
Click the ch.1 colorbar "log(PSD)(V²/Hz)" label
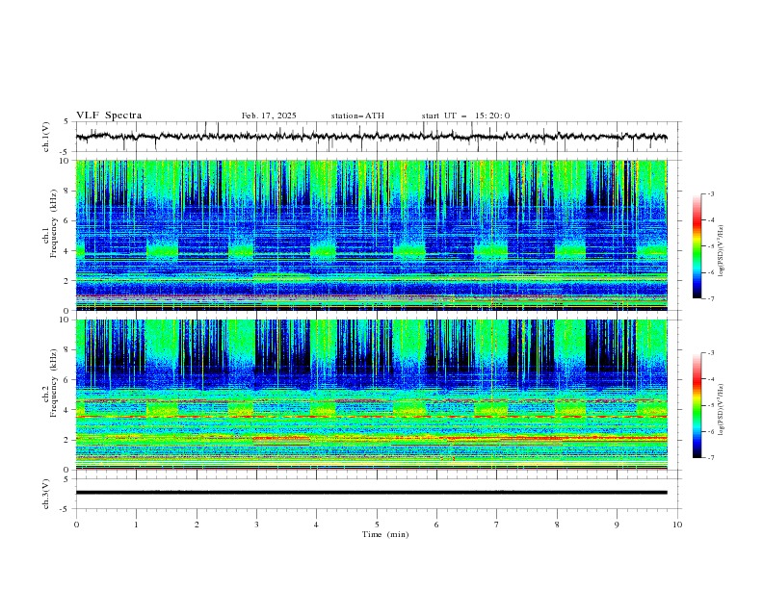click(722, 251)
